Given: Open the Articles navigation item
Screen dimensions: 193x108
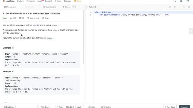Looking at the screenshot, I should (58, 1).
